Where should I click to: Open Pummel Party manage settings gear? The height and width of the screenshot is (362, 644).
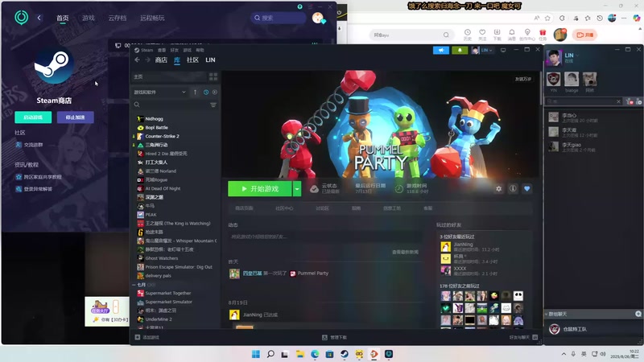coord(498,189)
